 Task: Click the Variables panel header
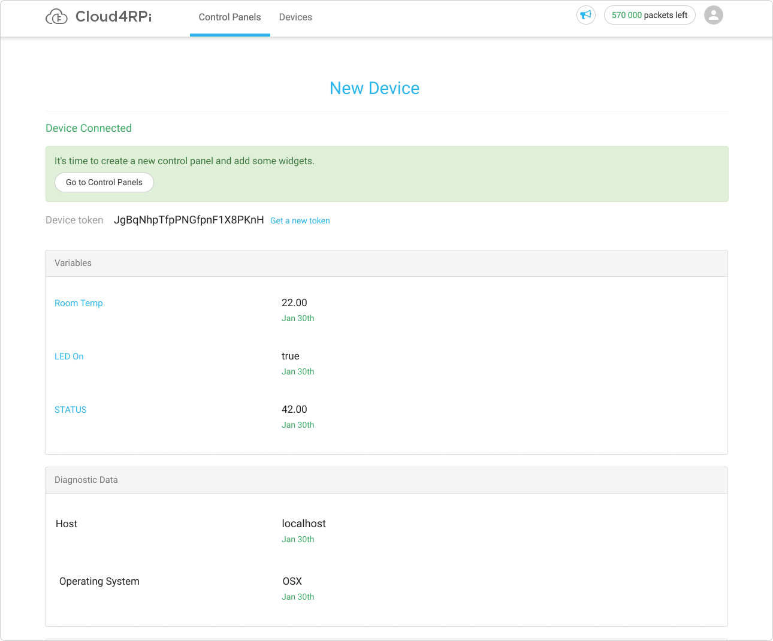(386, 263)
